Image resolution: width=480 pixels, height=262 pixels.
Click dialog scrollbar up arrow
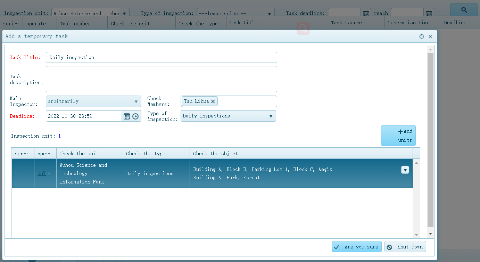(x=430, y=49)
